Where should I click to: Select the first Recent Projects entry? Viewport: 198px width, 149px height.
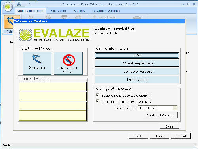pos(53,87)
